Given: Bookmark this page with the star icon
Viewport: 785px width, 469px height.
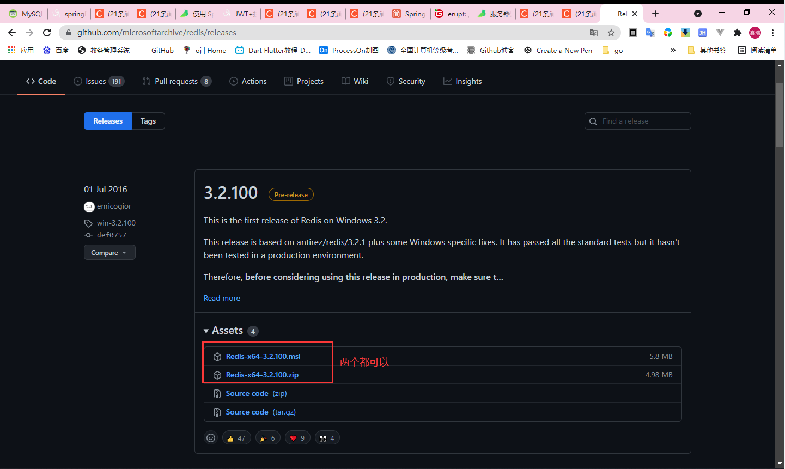Looking at the screenshot, I should (x=611, y=33).
